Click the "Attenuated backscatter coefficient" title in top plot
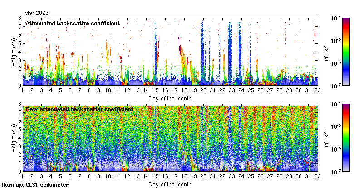Screen dimensions: 354x190 point(73,24)
